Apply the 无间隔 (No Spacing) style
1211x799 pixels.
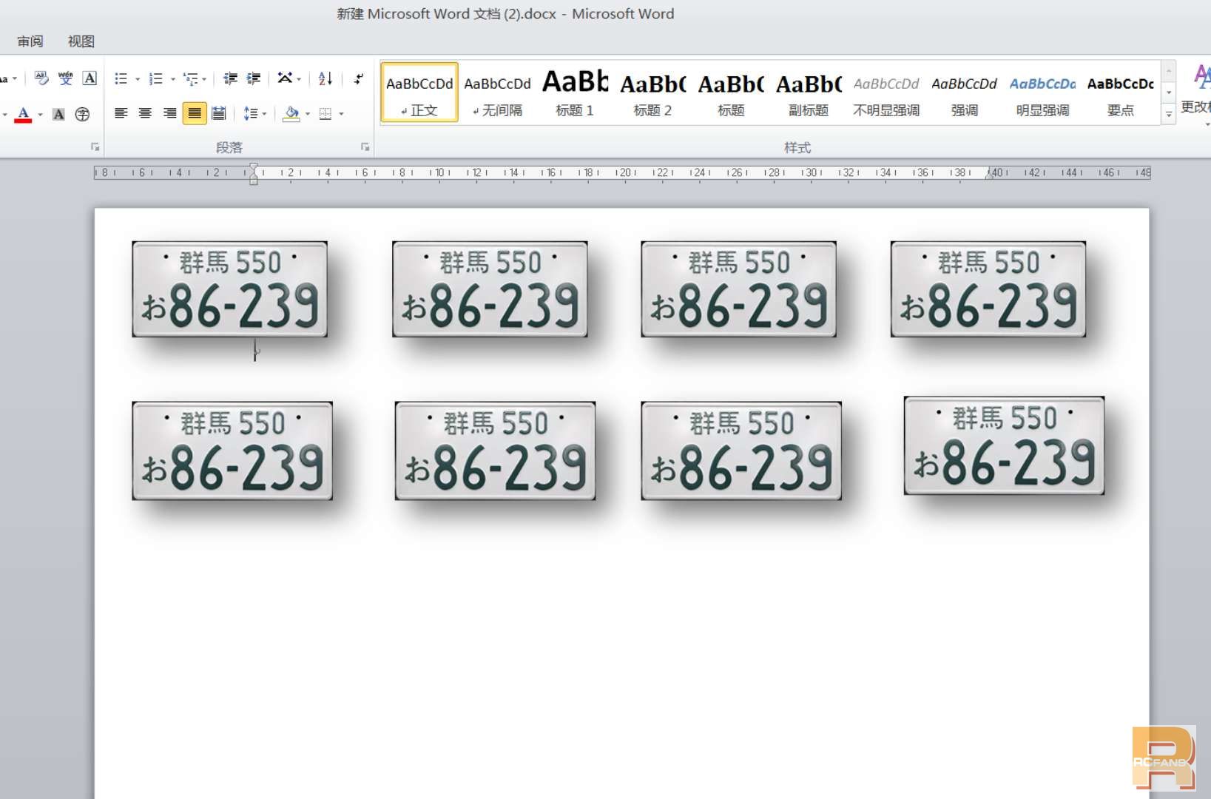click(497, 92)
